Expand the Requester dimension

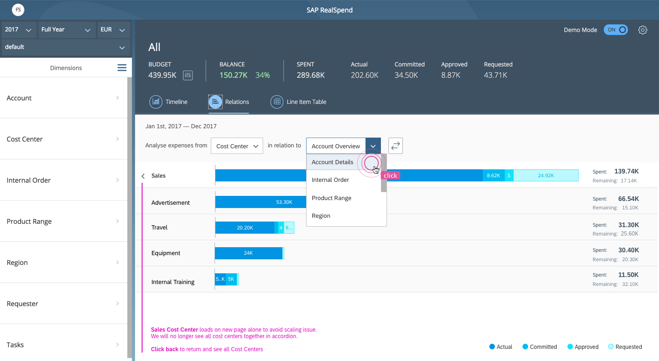click(63, 303)
